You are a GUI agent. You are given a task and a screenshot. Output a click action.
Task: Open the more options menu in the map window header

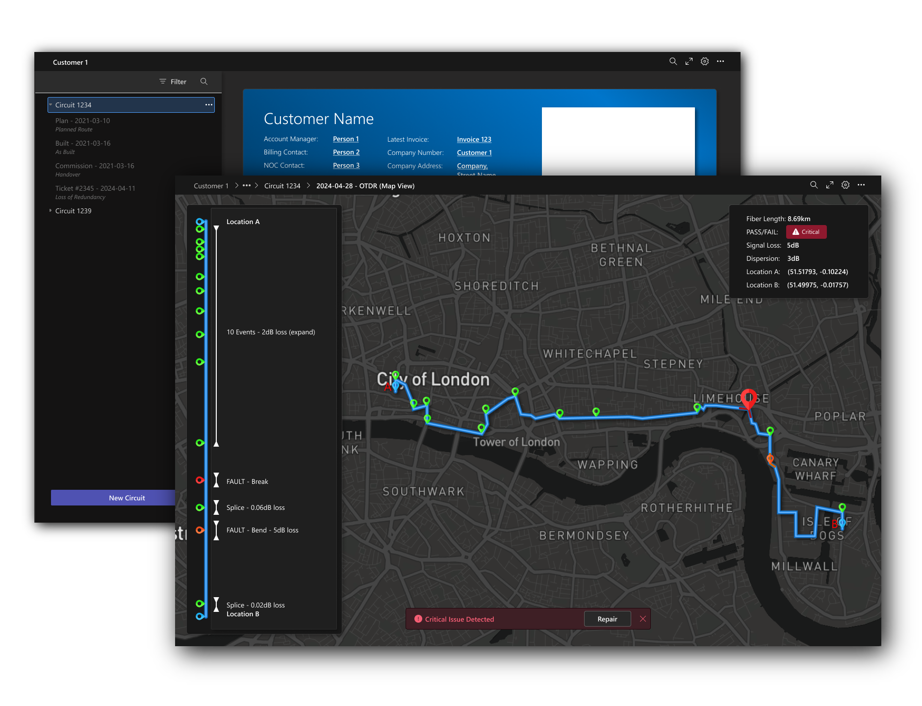(x=861, y=185)
